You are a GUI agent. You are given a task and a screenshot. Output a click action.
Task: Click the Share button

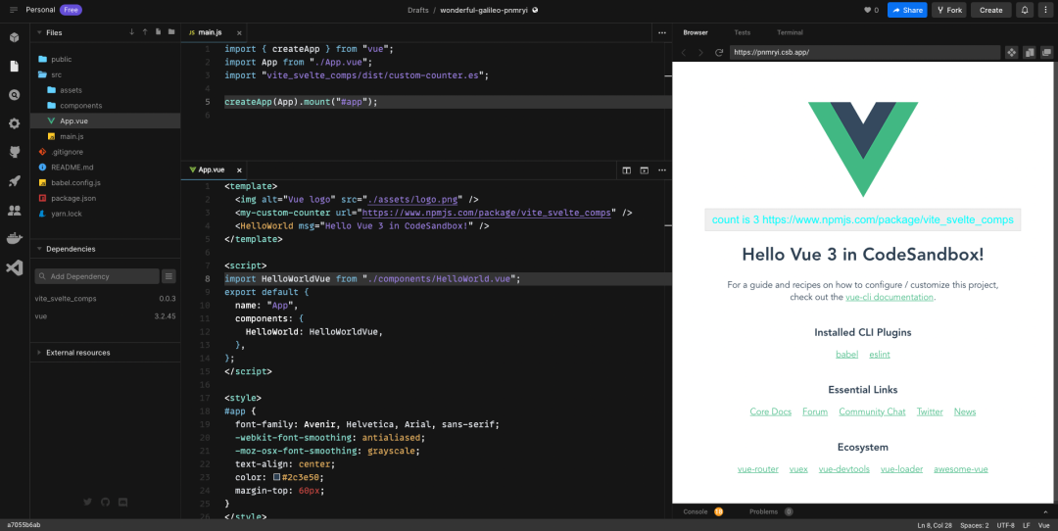pos(907,10)
